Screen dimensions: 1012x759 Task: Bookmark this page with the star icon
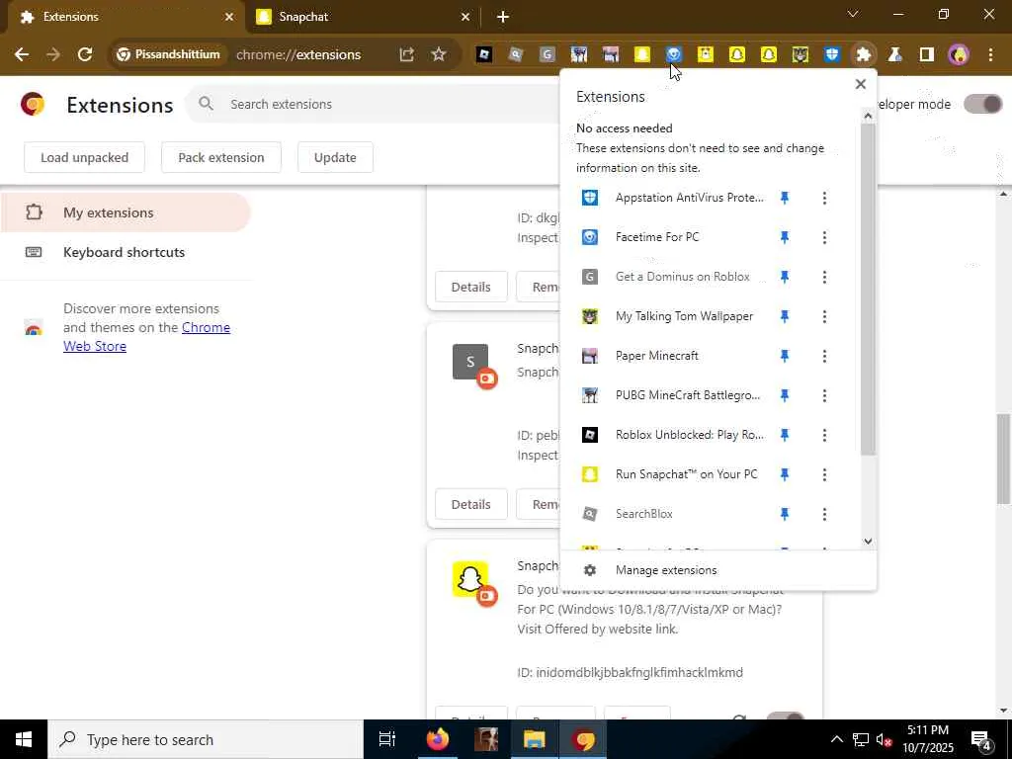coord(439,55)
